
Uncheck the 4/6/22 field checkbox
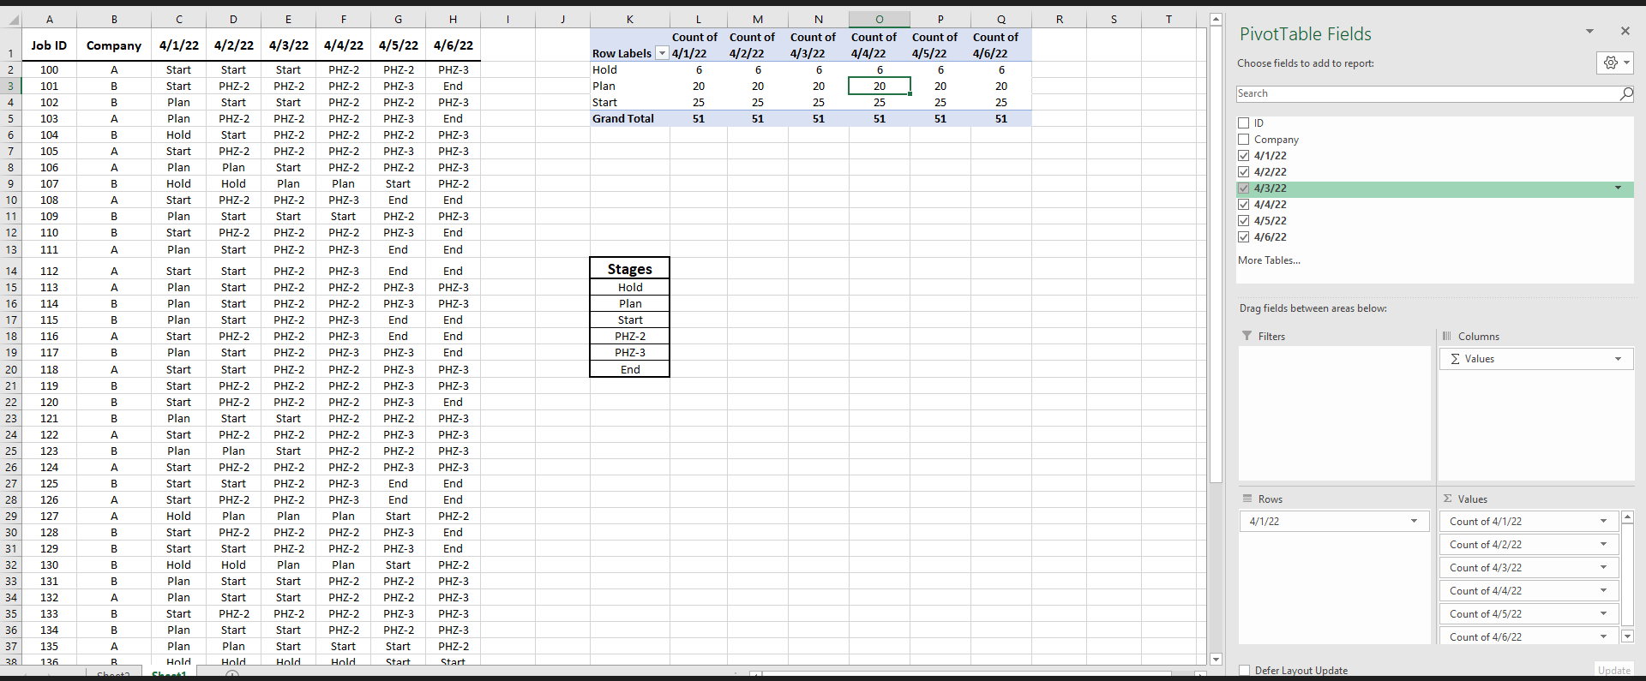1243,237
